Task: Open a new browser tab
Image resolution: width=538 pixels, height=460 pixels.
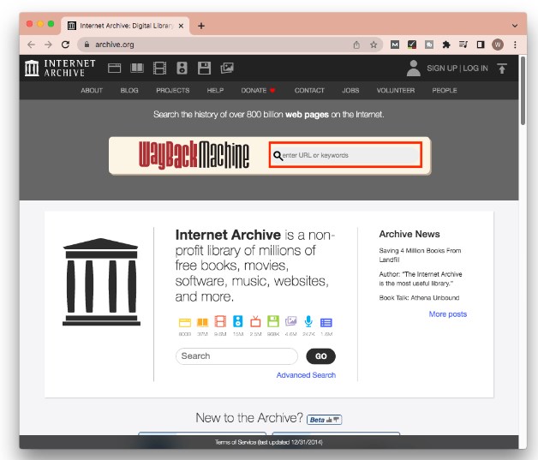Action: (x=201, y=26)
